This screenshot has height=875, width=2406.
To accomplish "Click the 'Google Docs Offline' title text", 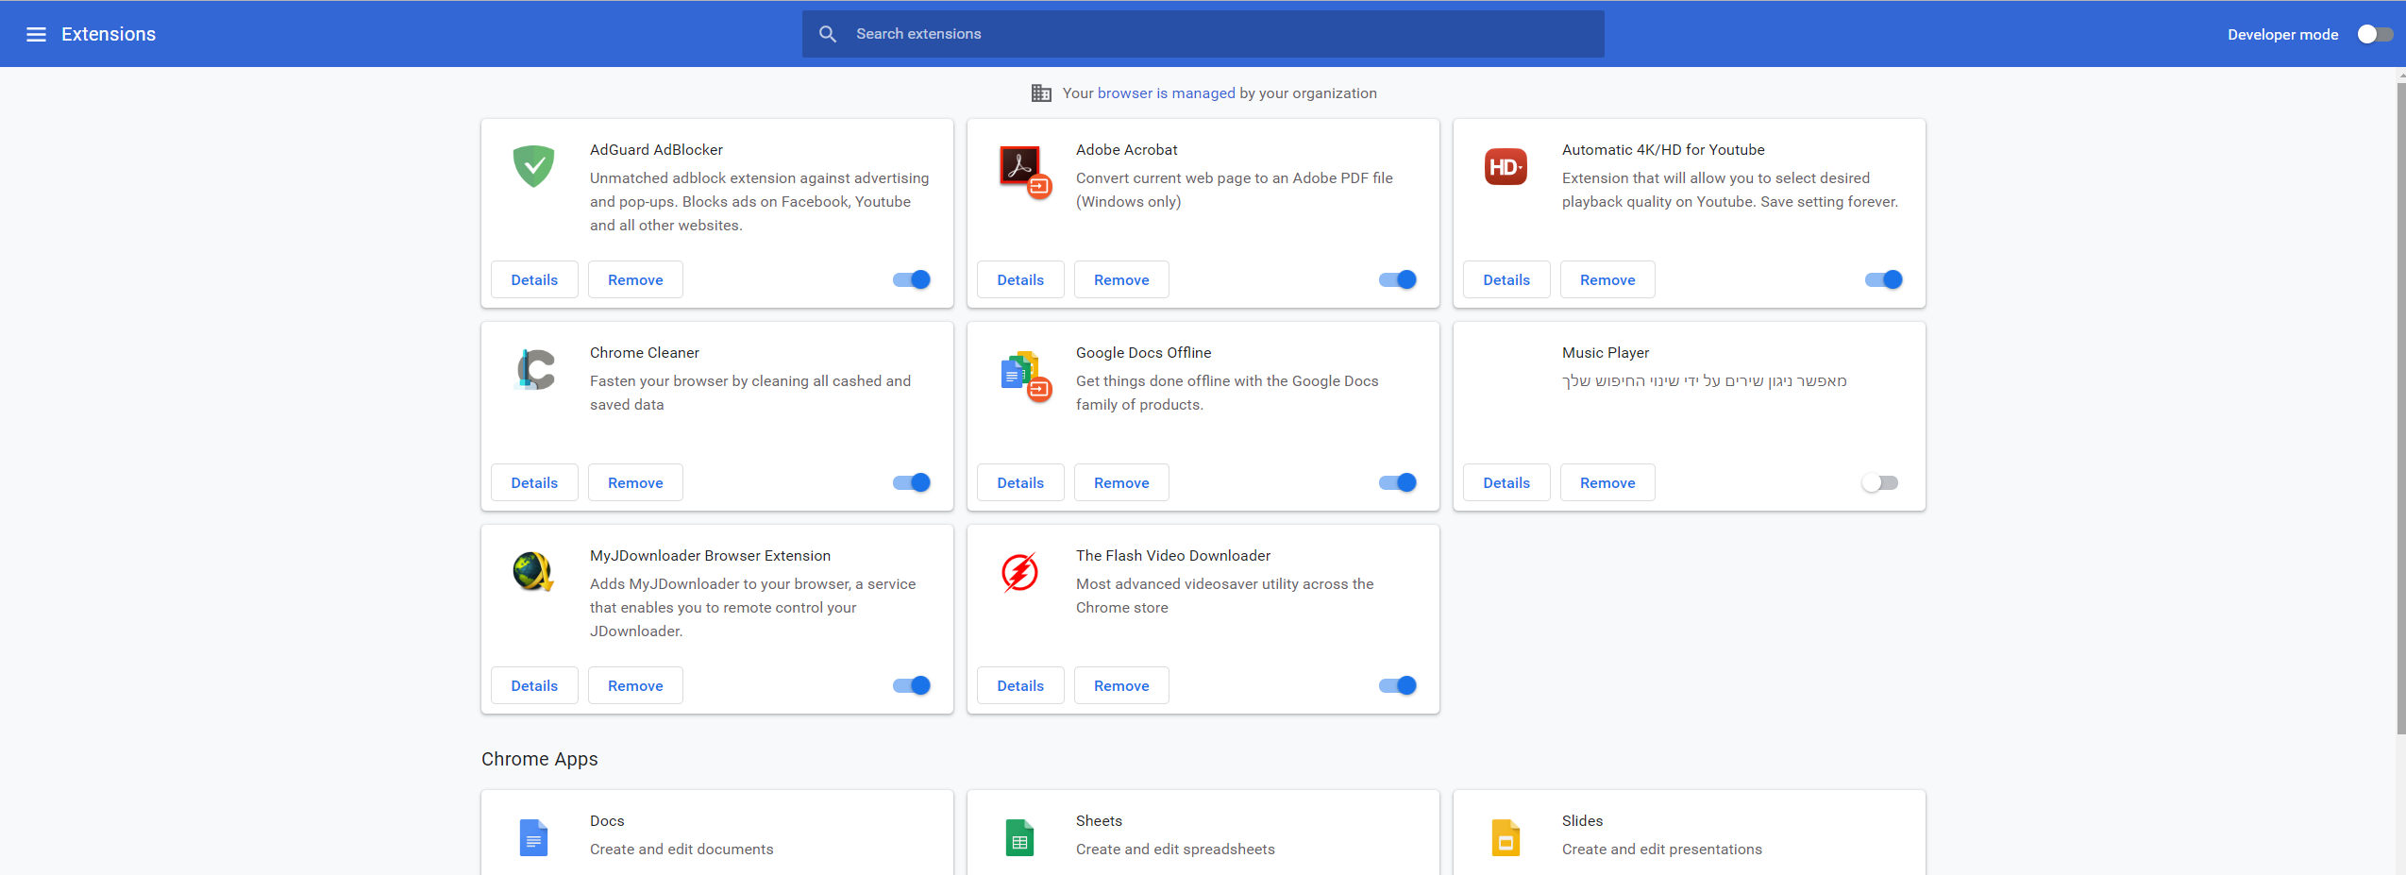I will click(x=1143, y=352).
